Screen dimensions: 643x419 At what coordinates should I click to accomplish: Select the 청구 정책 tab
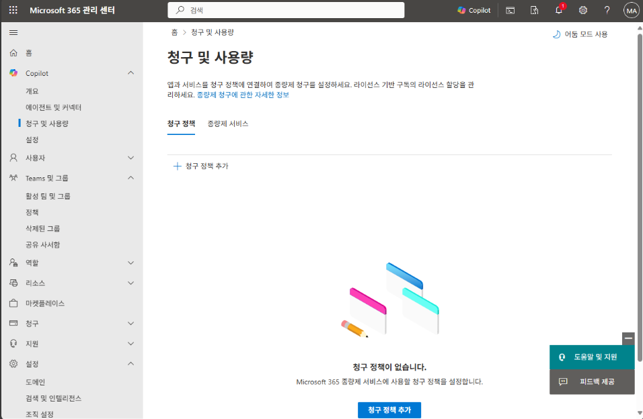pyautogui.click(x=181, y=124)
